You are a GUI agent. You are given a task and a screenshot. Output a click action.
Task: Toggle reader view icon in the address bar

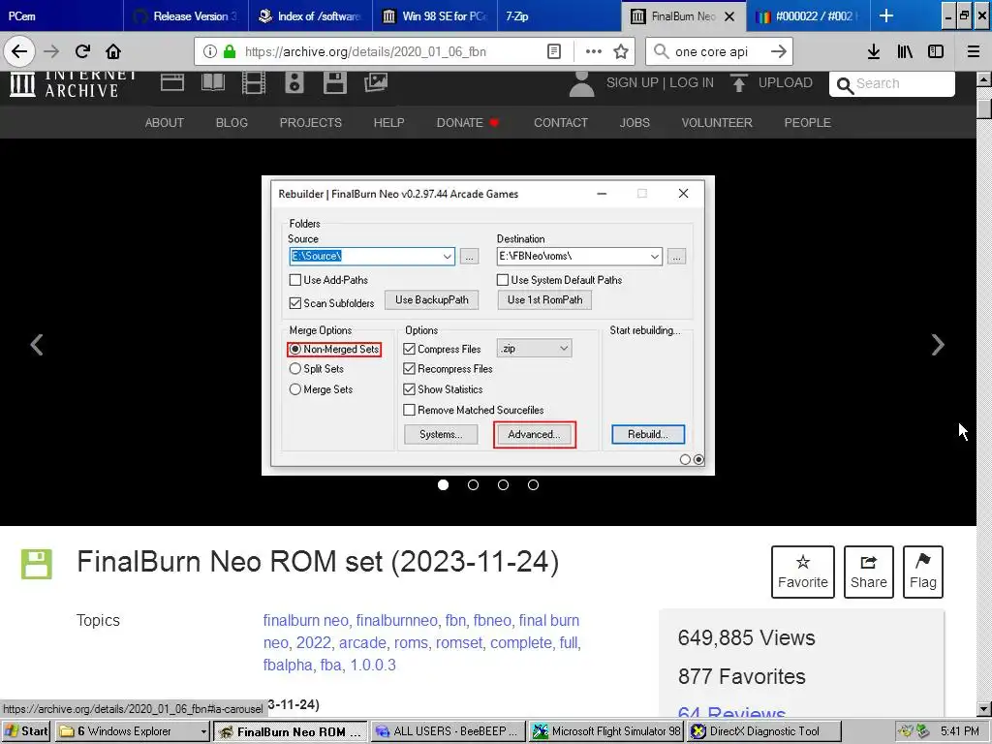553,51
